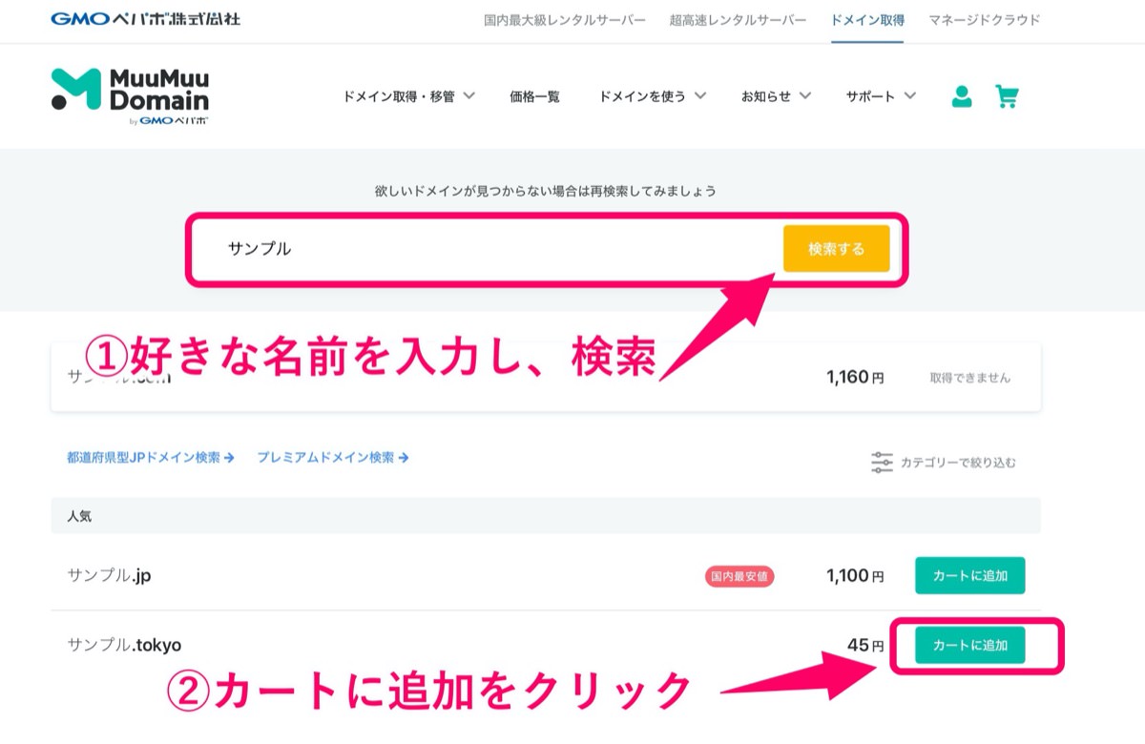Click the サンプル.jp domain name
The height and width of the screenshot is (744, 1145).
point(110,576)
